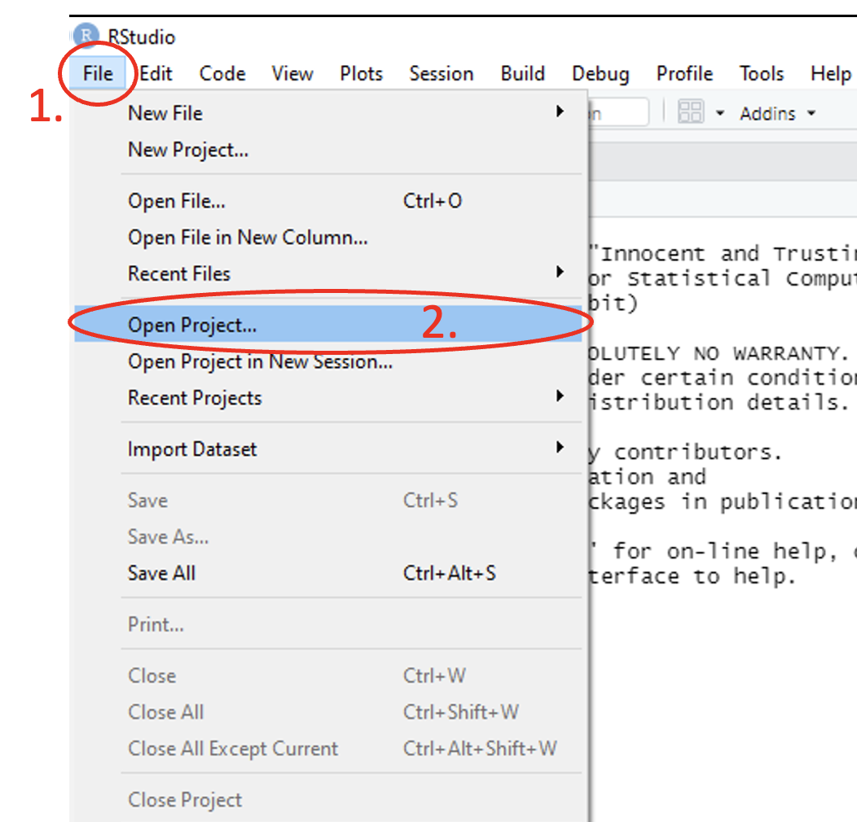Click the workspace panes grid icon

[690, 111]
